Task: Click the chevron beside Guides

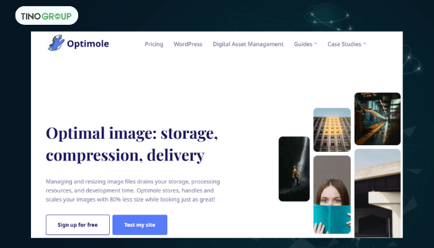Action: [x=316, y=44]
